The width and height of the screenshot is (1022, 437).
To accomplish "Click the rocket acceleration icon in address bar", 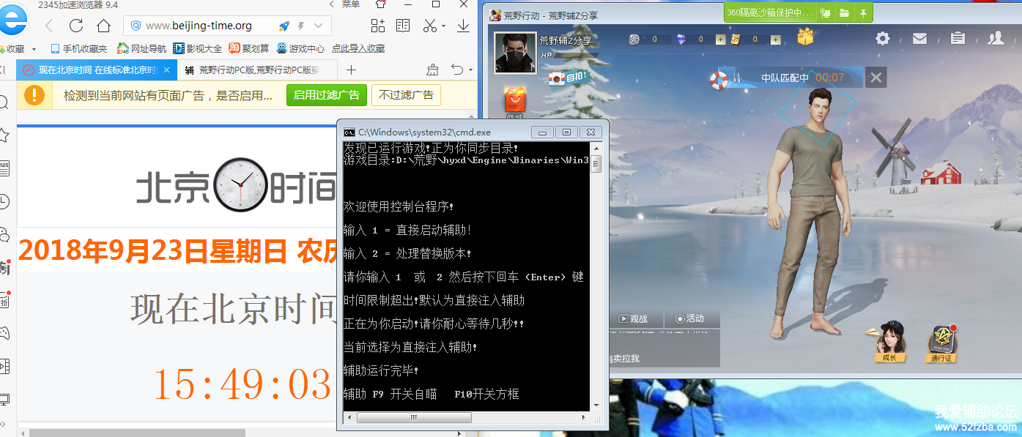I will (x=284, y=26).
